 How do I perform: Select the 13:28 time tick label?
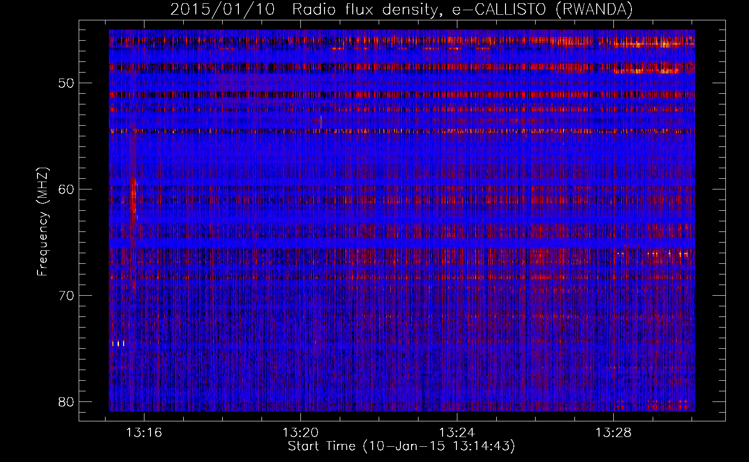coord(613,433)
